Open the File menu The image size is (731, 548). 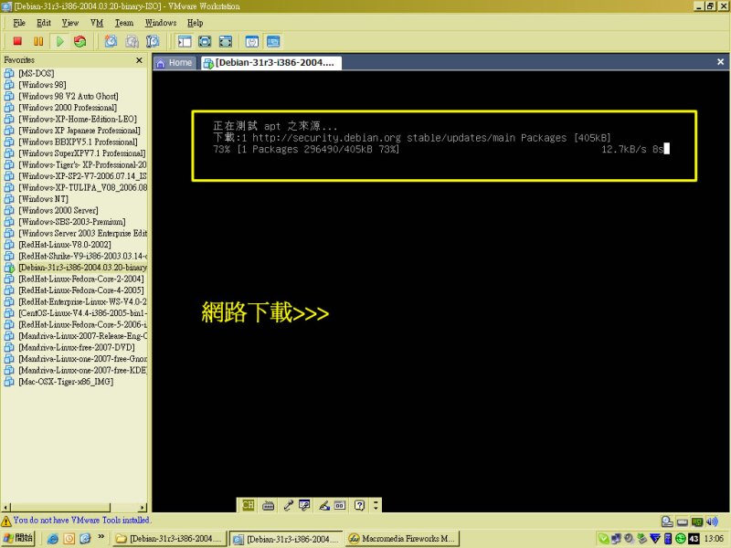[x=19, y=23]
